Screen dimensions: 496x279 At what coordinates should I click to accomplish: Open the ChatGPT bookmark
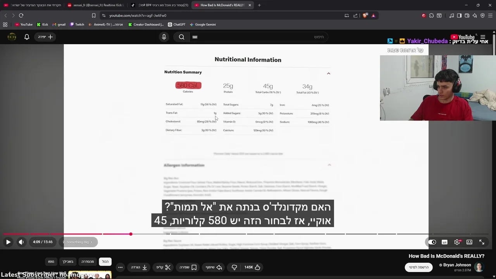click(177, 24)
